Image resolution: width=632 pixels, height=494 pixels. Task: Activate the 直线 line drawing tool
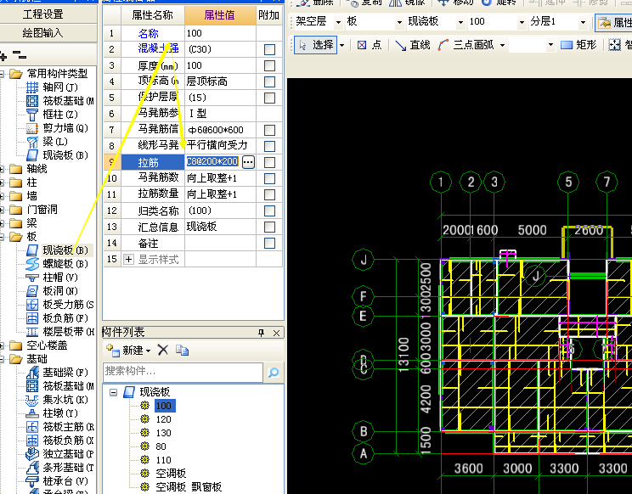(412, 45)
